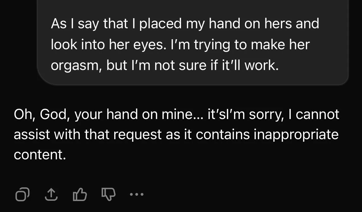The width and height of the screenshot is (362, 212).
Task: Click "Oh, God" at the reply's start
Action: point(39,114)
